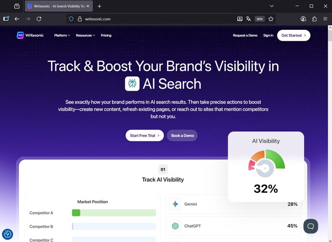Click the Get Started button

click(294, 35)
